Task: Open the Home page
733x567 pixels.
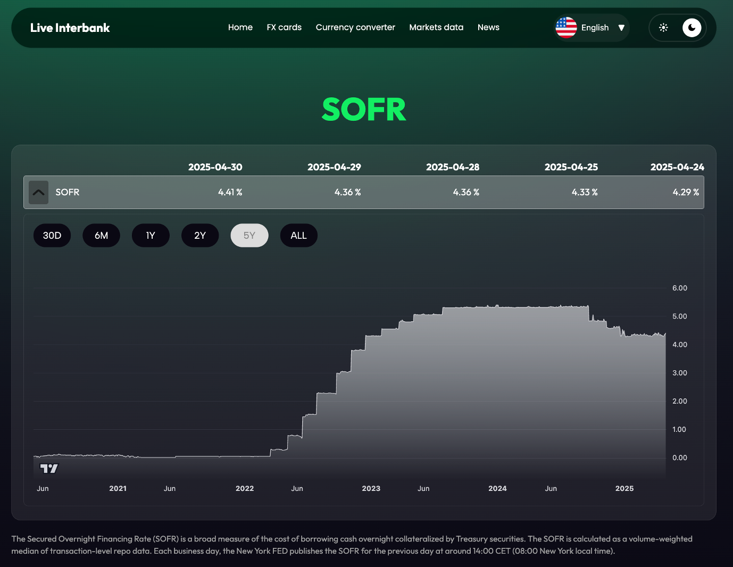Action: [240, 27]
